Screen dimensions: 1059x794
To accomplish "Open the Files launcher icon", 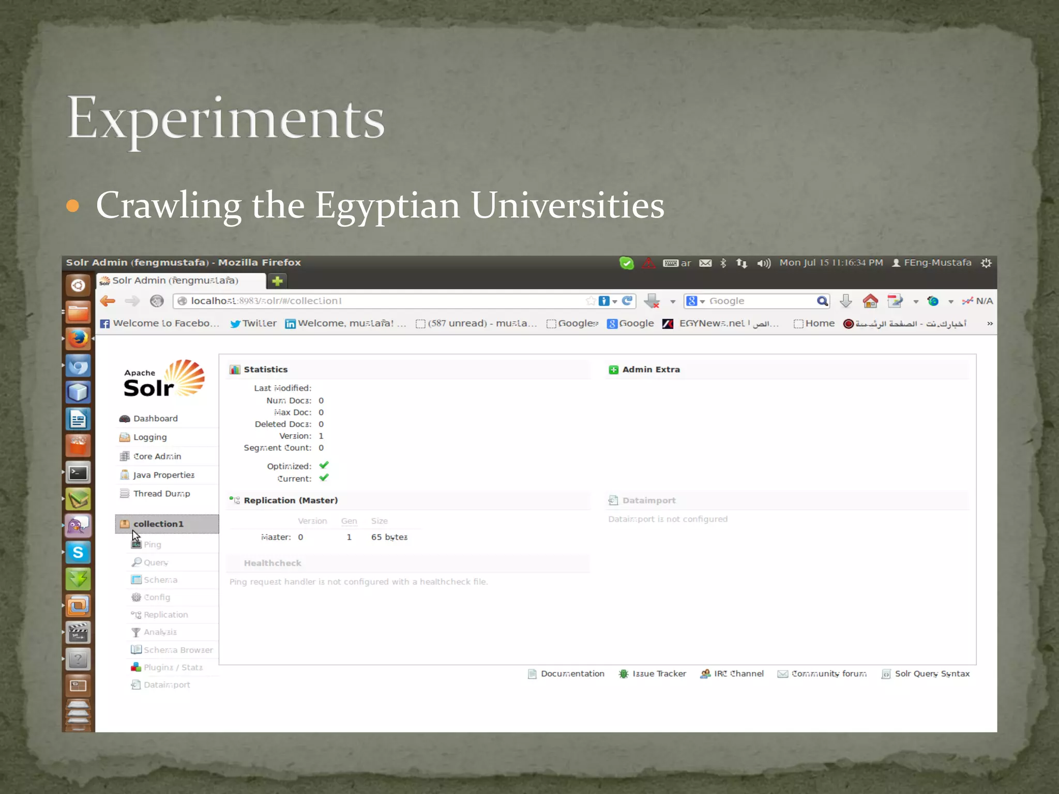I will pos(78,312).
